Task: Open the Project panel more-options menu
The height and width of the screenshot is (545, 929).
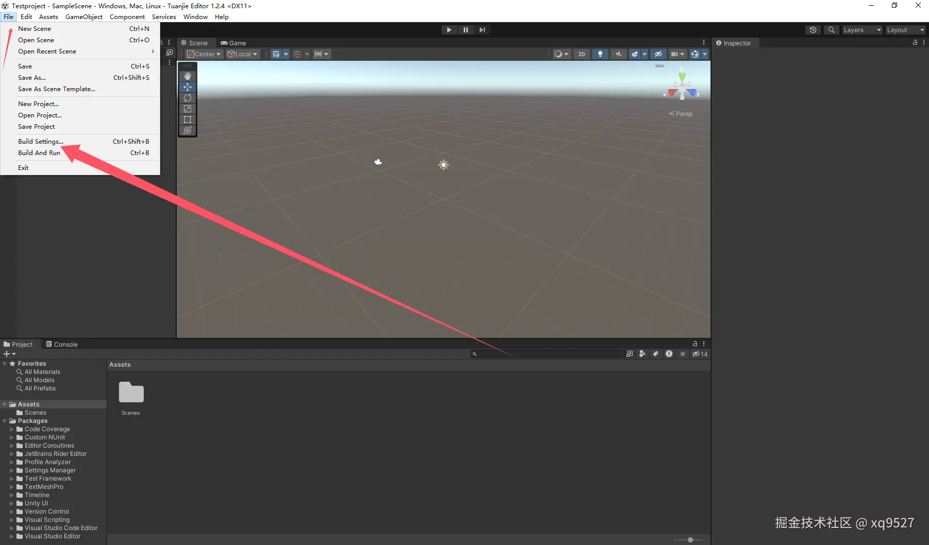Action: (704, 344)
